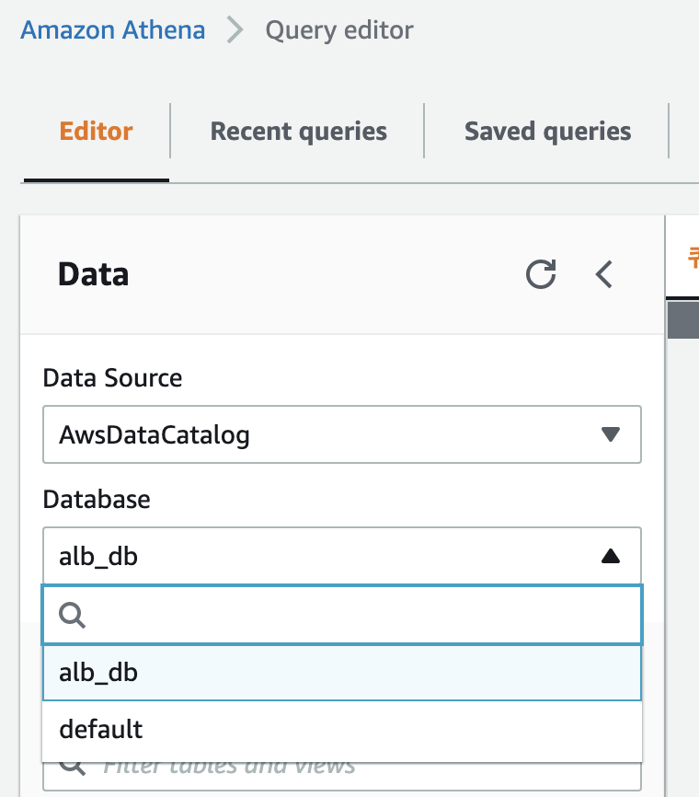Click the Query editor breadcrumb

pyautogui.click(x=339, y=30)
